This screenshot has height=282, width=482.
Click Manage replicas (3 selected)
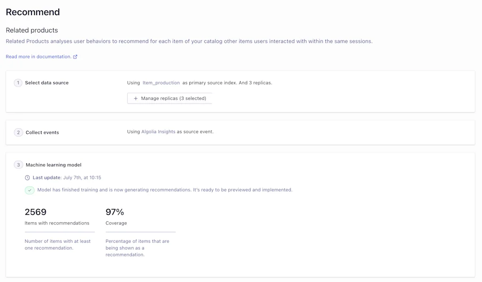(x=169, y=98)
